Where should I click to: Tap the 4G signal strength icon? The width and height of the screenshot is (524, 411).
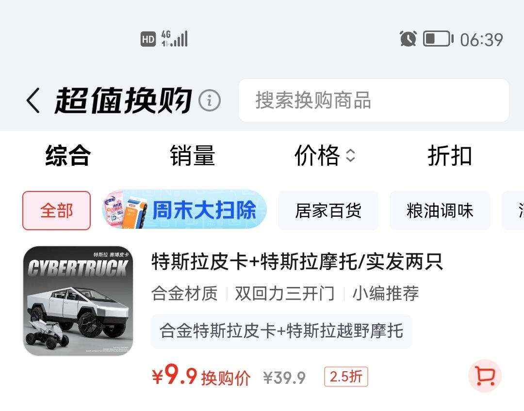point(175,38)
